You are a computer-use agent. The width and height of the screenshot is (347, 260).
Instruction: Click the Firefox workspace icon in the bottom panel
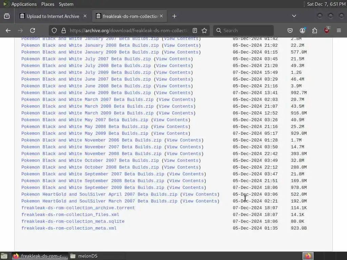tap(308, 256)
